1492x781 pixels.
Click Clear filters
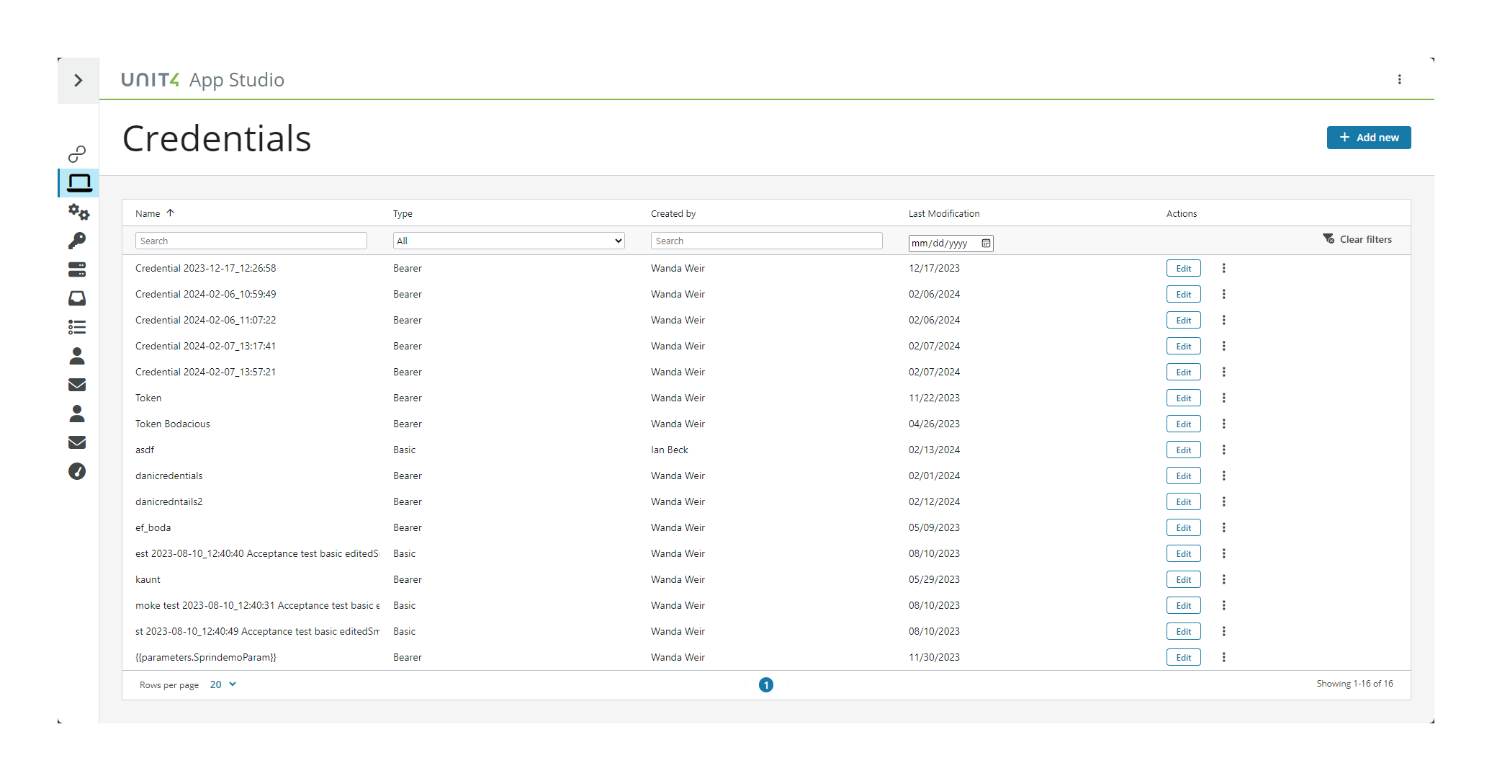pyautogui.click(x=1357, y=239)
